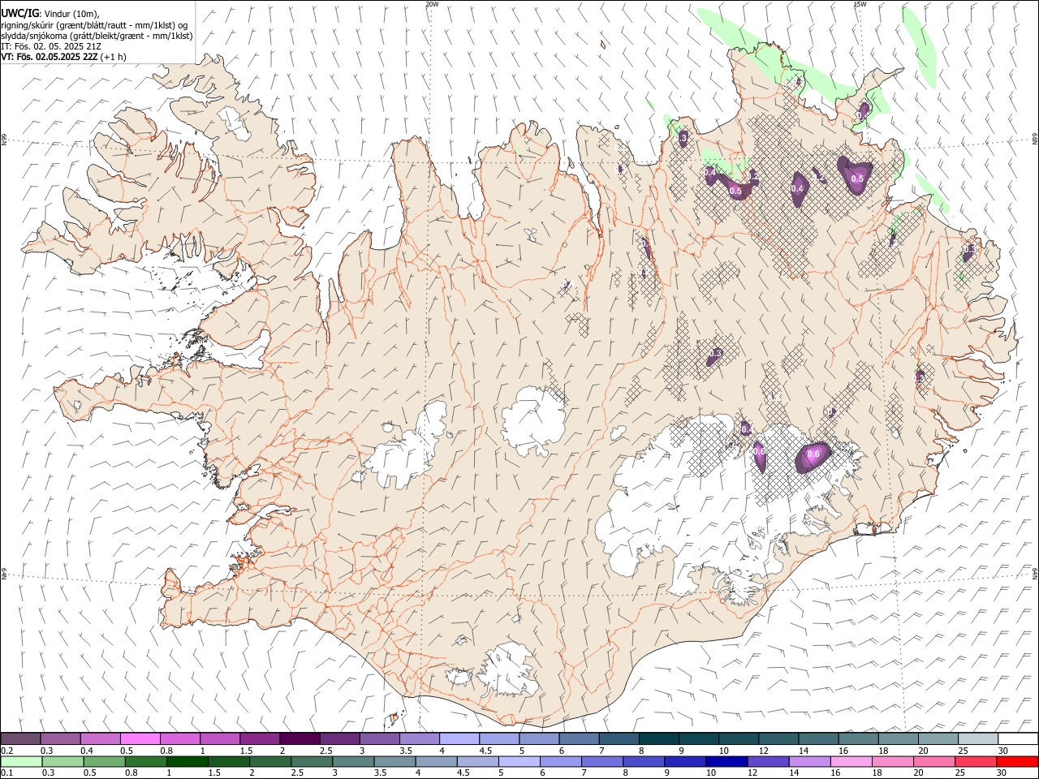Click the '20W' longitude label at top

coord(432,4)
